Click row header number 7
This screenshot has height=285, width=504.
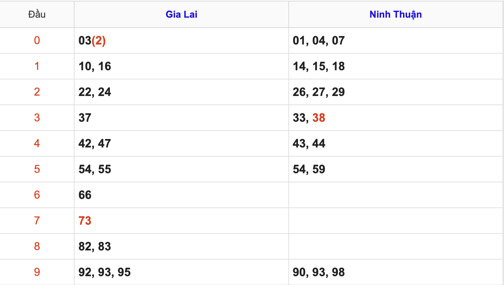click(x=37, y=221)
